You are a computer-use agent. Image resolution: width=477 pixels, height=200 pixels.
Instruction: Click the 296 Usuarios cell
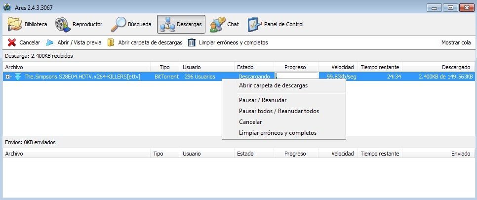click(x=200, y=77)
